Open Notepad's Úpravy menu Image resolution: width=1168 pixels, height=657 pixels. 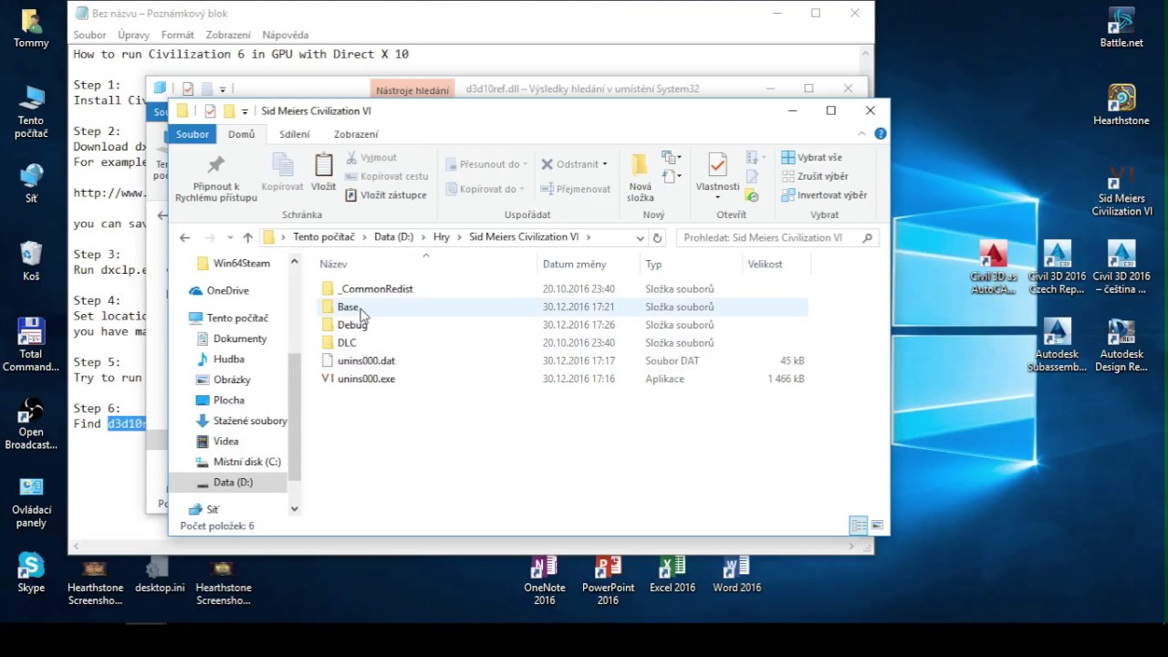point(134,35)
